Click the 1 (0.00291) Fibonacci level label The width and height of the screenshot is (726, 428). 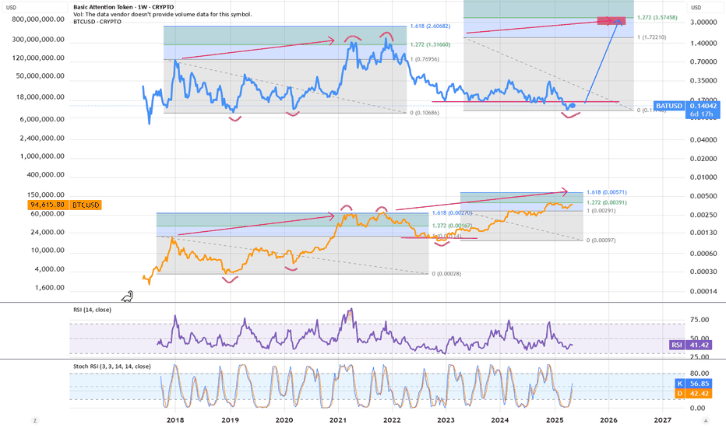[601, 211]
